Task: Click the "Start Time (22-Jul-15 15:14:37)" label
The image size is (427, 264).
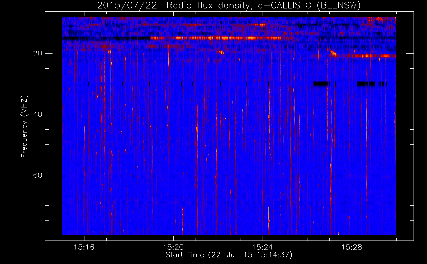Action: click(229, 255)
